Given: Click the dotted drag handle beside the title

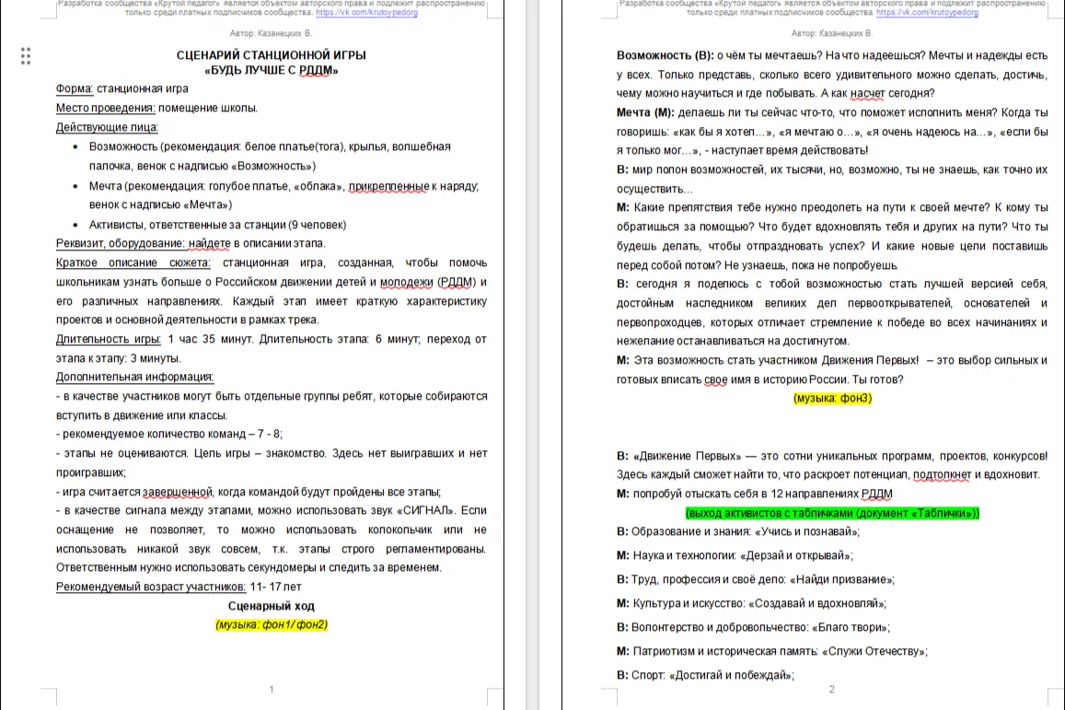Looking at the screenshot, I should pos(26,56).
